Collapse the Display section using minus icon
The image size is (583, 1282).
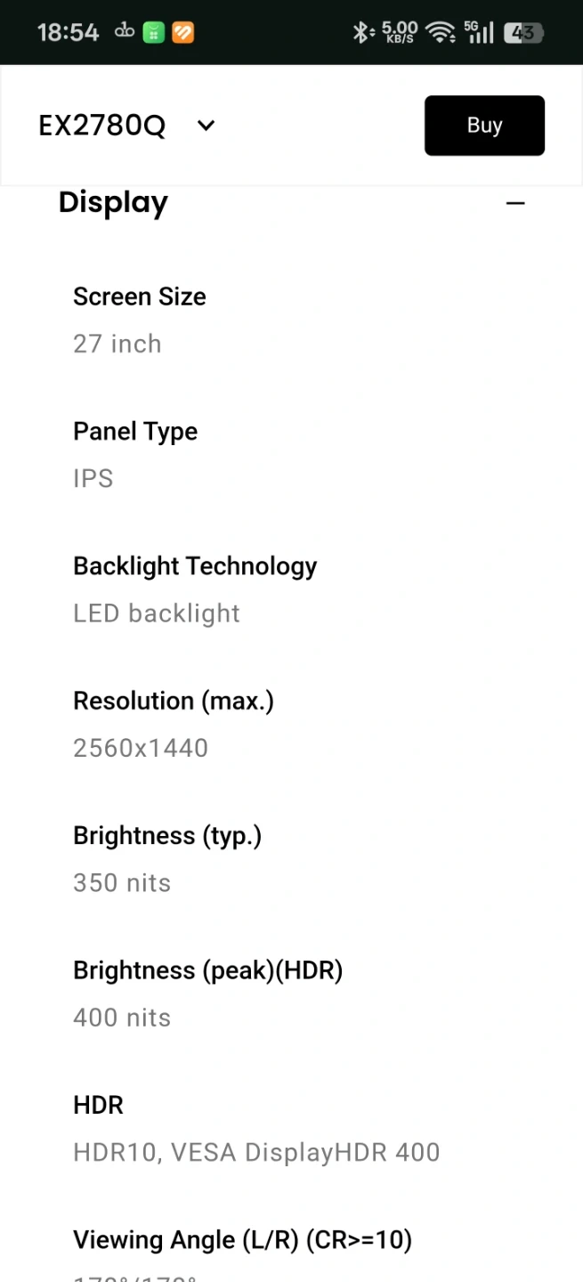click(x=514, y=203)
